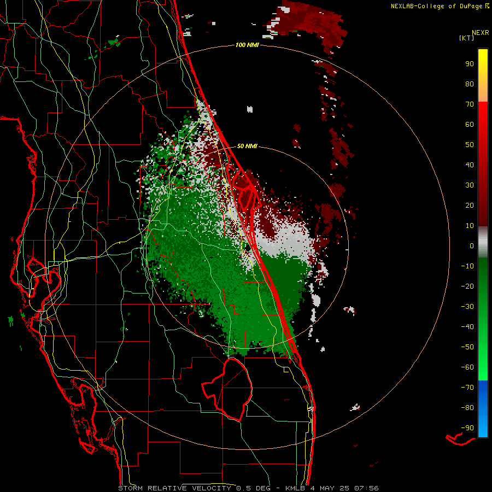Click the blue bottom segment of the color bar
The image size is (492, 492).
[x=483, y=409]
